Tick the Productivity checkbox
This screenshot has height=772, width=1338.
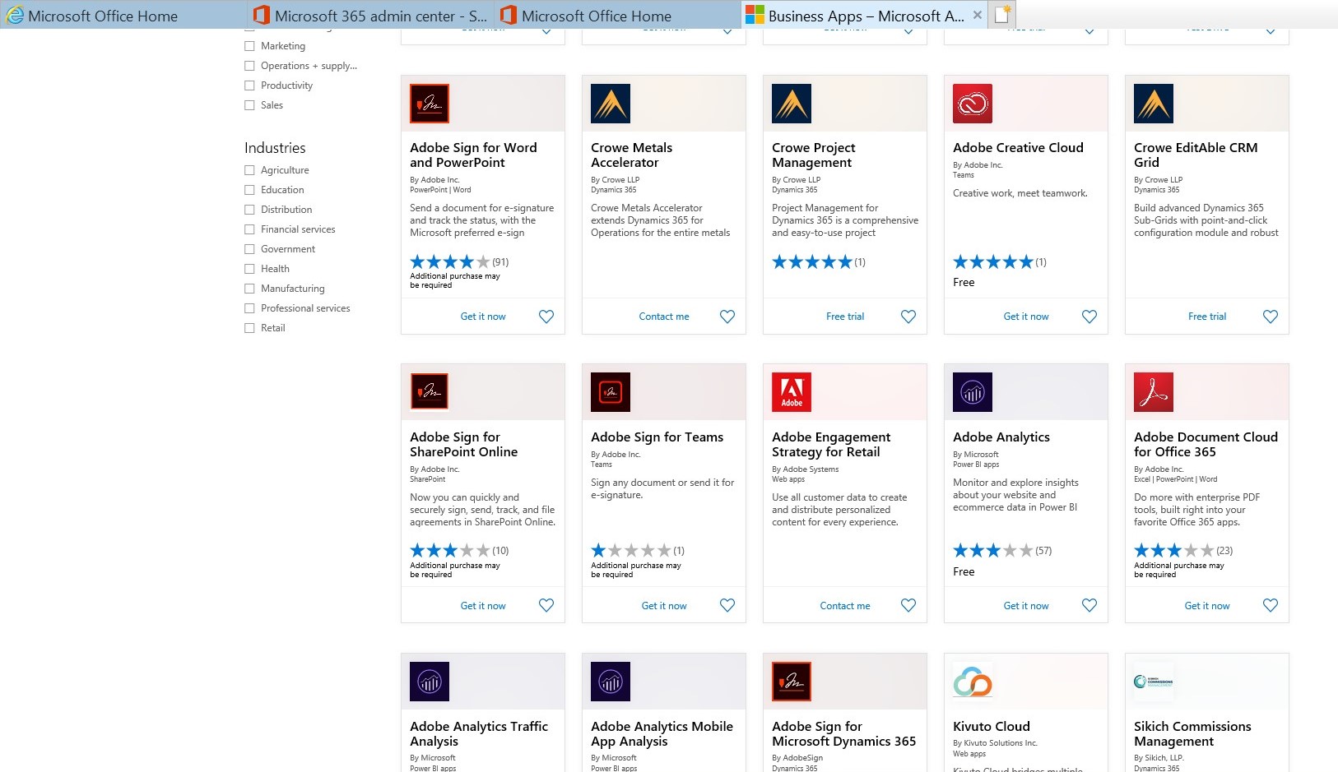[249, 86]
